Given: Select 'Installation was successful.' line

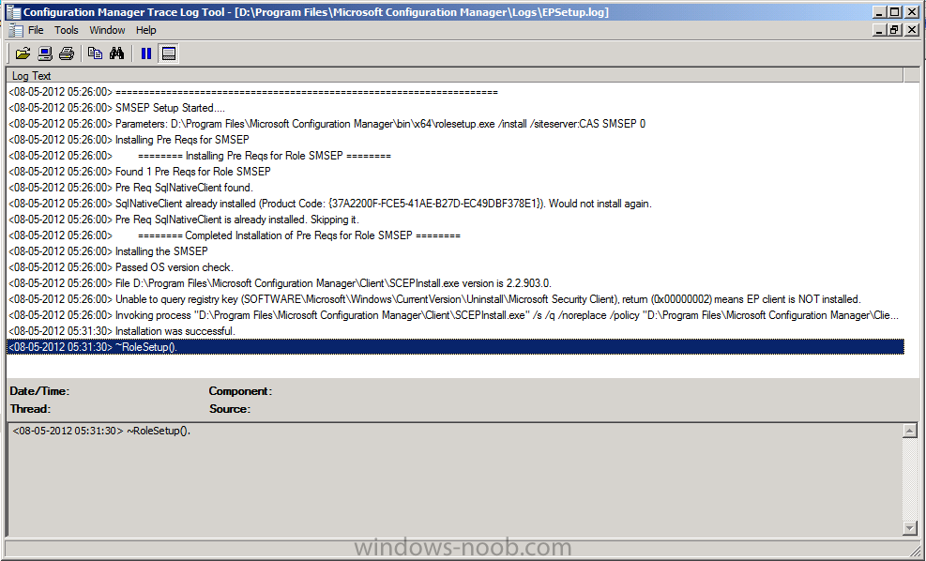Looking at the screenshot, I should pos(455,331).
